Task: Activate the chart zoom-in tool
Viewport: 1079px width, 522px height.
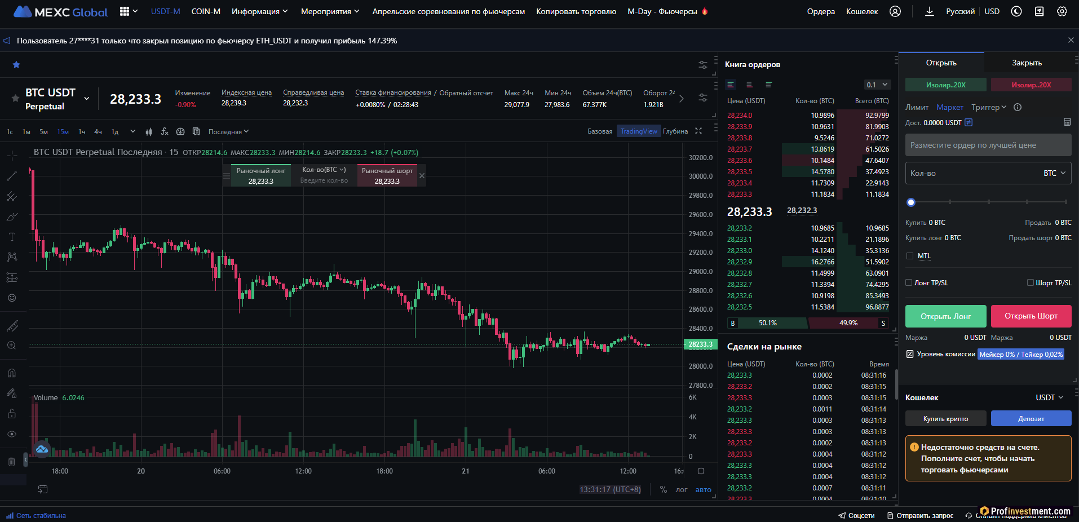Action: click(x=12, y=346)
